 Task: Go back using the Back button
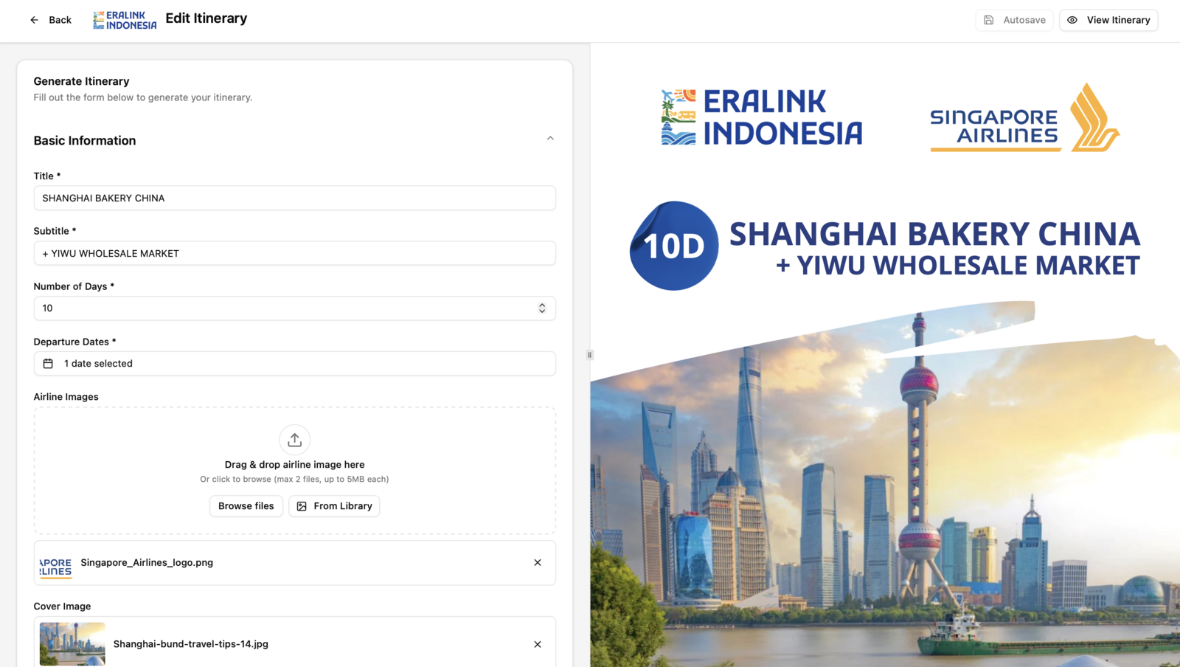click(x=51, y=20)
